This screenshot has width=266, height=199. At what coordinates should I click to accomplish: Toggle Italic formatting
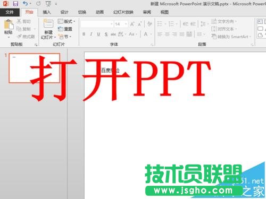pos(91,34)
